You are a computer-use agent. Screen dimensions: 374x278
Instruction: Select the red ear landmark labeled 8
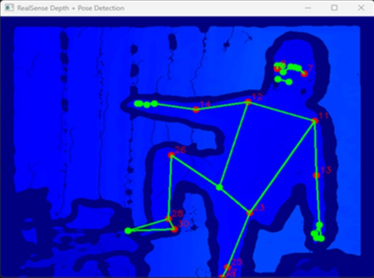(x=277, y=69)
